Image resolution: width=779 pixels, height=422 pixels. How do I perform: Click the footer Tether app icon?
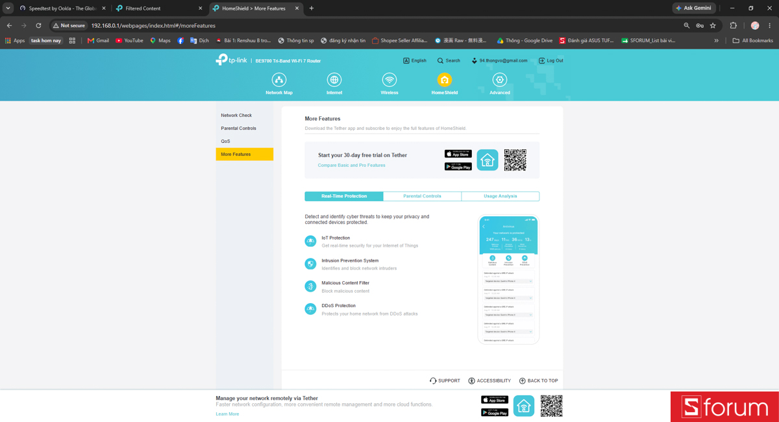[x=524, y=406]
